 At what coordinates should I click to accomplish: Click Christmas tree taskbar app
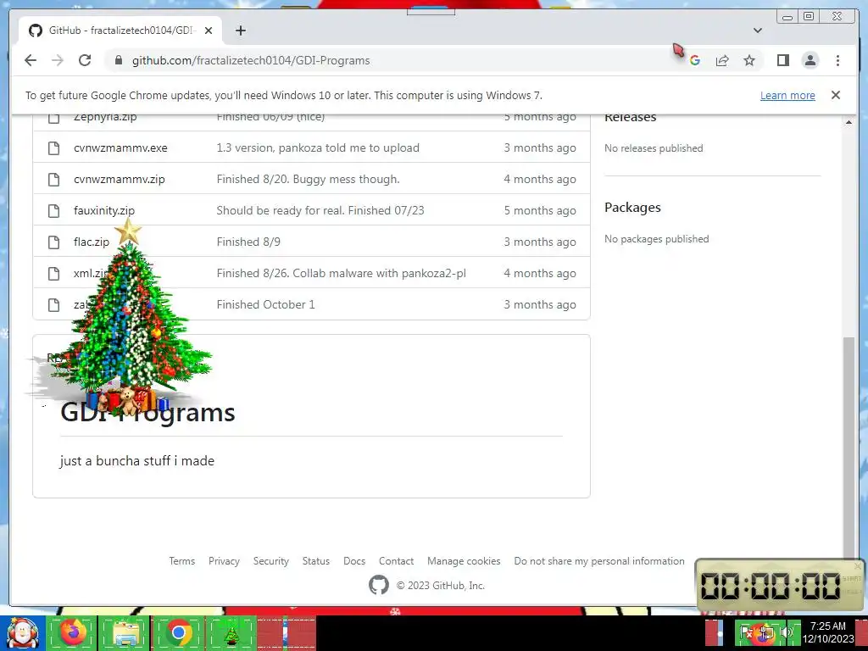pyautogui.click(x=231, y=632)
